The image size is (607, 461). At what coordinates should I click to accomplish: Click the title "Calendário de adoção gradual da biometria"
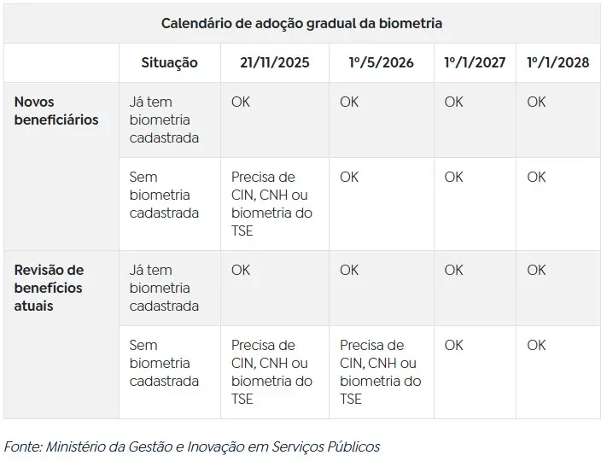(x=302, y=23)
